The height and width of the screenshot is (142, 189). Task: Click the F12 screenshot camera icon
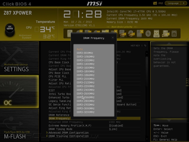pyautogui.click(x=155, y=3)
